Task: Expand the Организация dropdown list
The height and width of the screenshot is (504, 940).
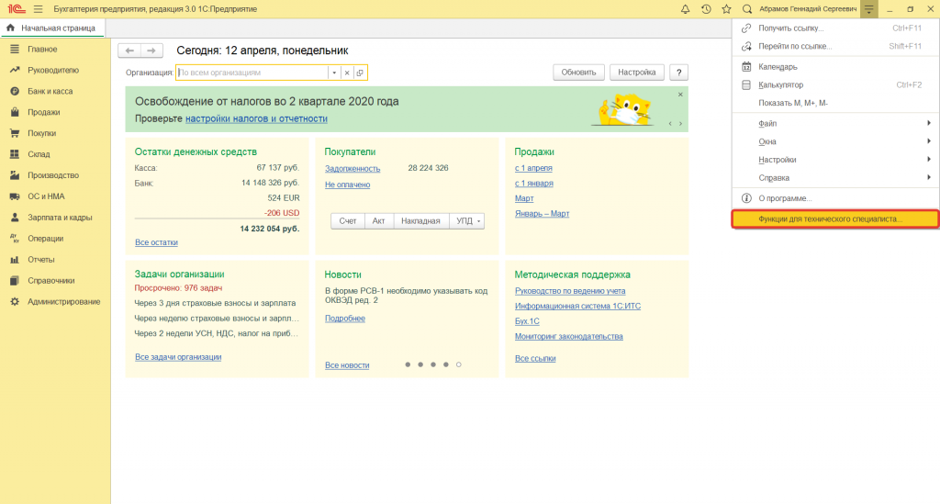Action: click(x=334, y=73)
